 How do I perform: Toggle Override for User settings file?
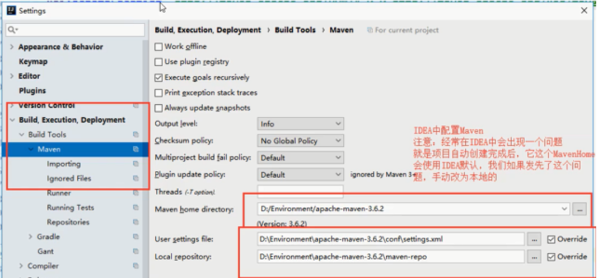[551, 239]
